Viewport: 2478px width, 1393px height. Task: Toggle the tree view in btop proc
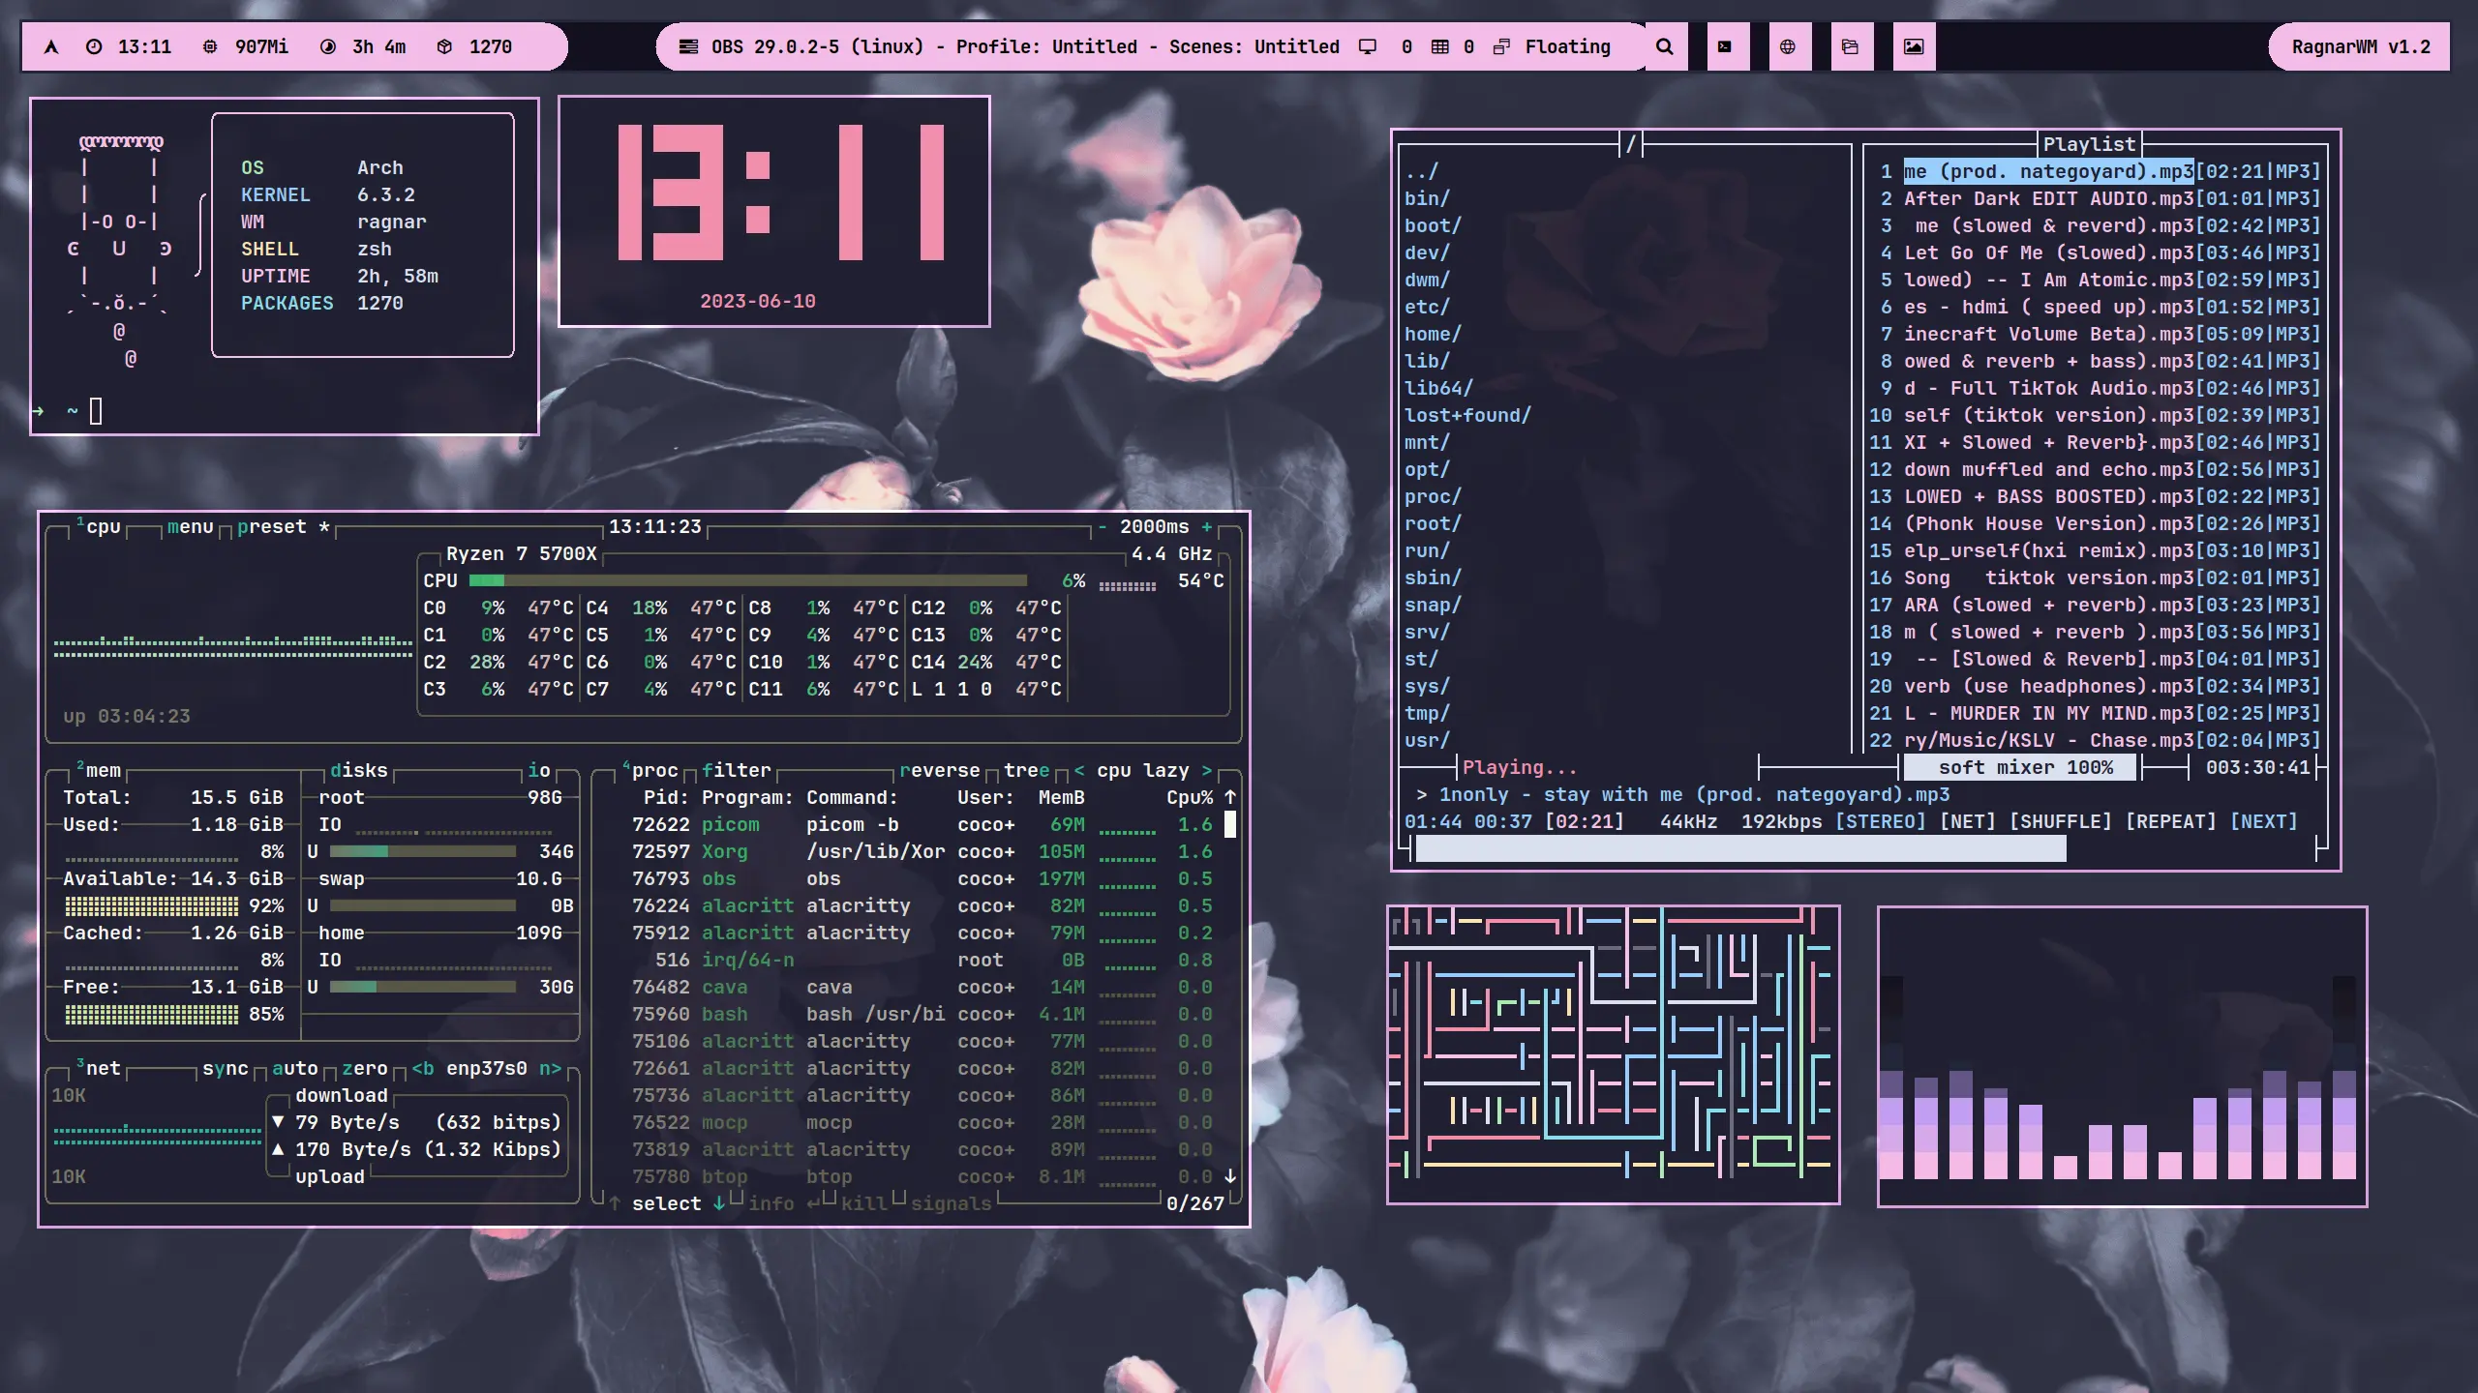click(x=1026, y=770)
